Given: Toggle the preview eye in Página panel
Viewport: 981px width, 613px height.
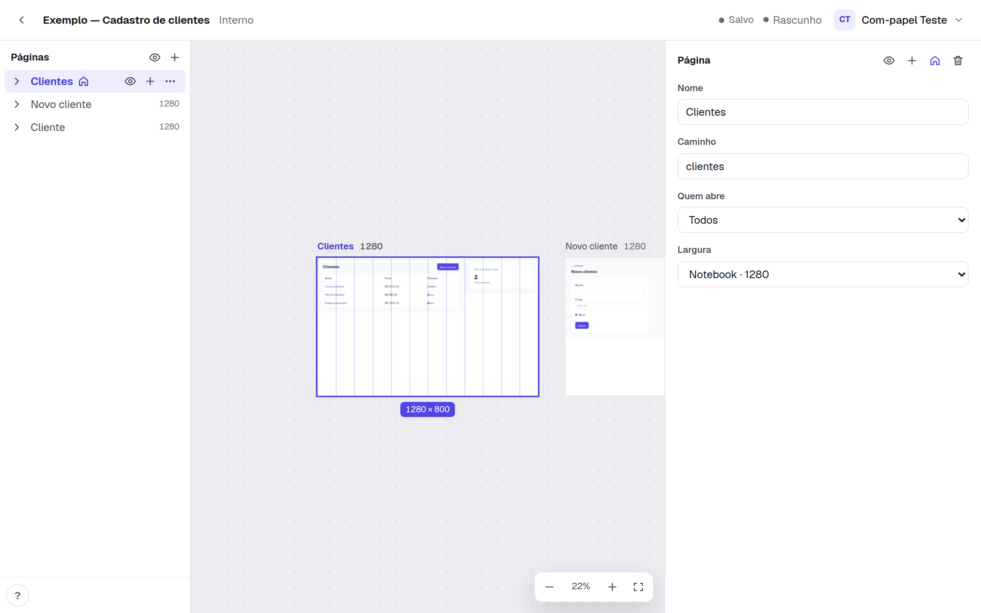Looking at the screenshot, I should (x=889, y=61).
